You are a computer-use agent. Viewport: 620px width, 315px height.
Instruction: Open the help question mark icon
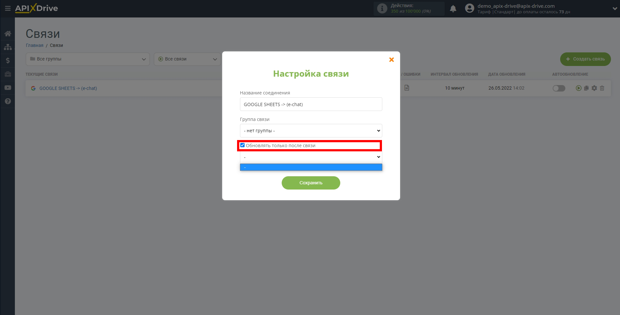[x=8, y=101]
